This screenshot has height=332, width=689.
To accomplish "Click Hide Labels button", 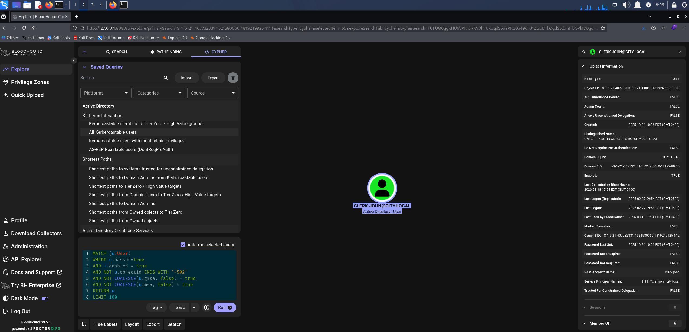I will coord(105,324).
